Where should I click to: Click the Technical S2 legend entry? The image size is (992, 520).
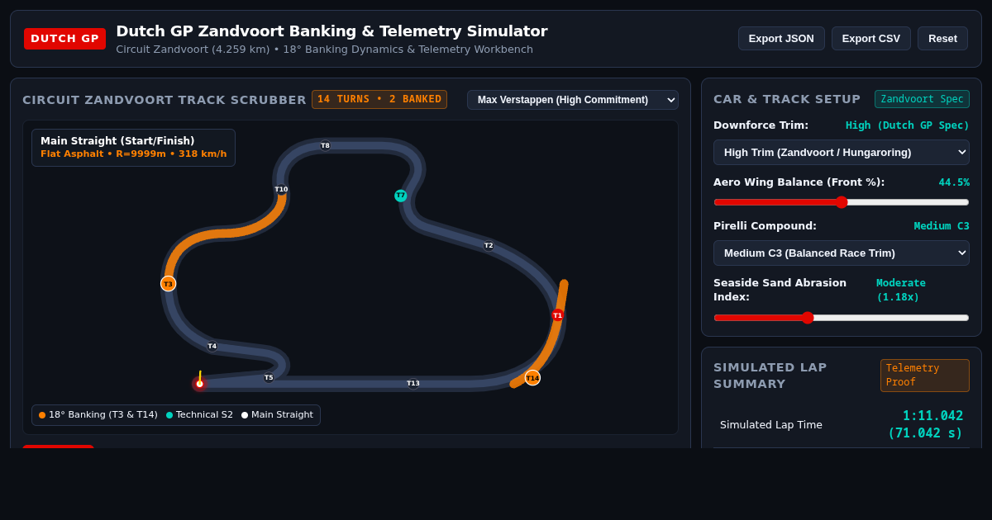coord(199,415)
